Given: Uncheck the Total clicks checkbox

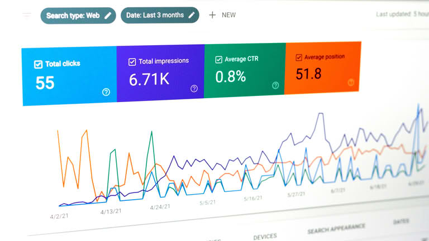Looking at the screenshot, I should coord(39,65).
